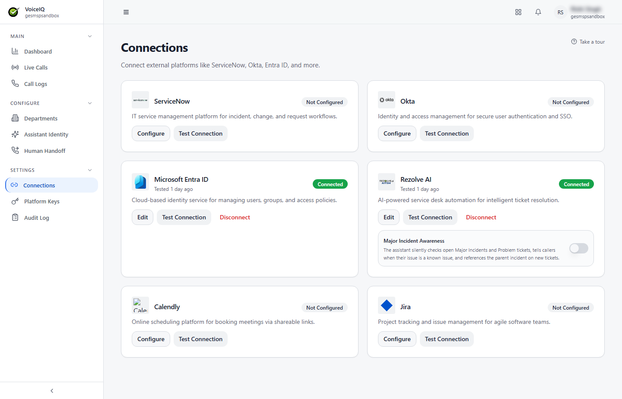Edit the Microsoft Entra ID connection

click(143, 217)
